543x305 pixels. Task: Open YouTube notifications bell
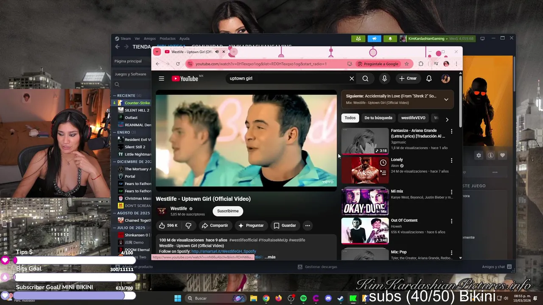pos(429,78)
